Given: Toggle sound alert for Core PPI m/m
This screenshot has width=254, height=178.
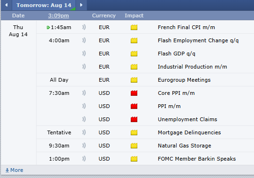Looking at the screenshot, I should (84, 93).
